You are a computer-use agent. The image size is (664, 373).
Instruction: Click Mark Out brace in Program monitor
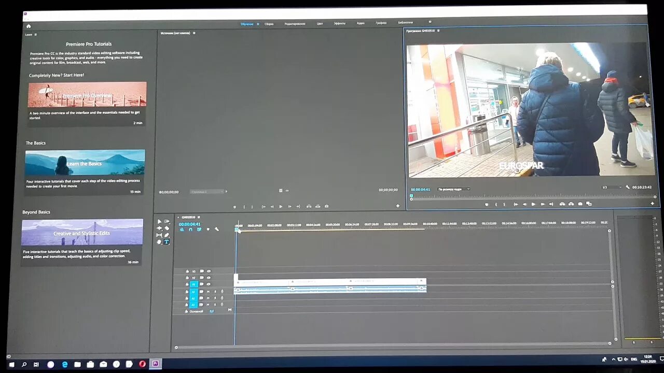[504, 204]
